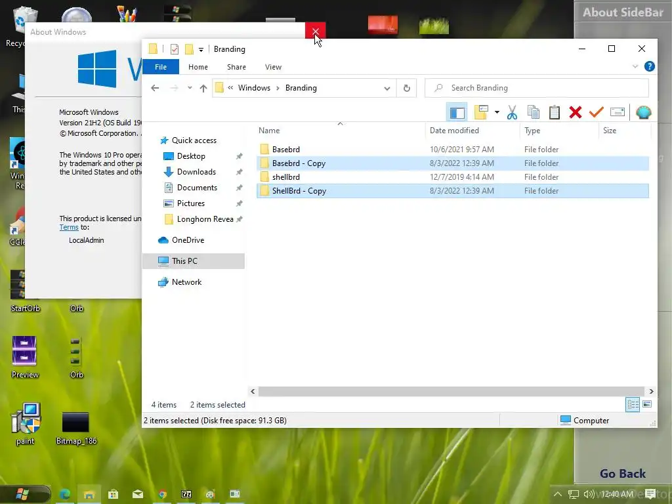The width and height of the screenshot is (672, 504).
Task: Copy the selected folders using the copy icon
Action: coord(533,112)
